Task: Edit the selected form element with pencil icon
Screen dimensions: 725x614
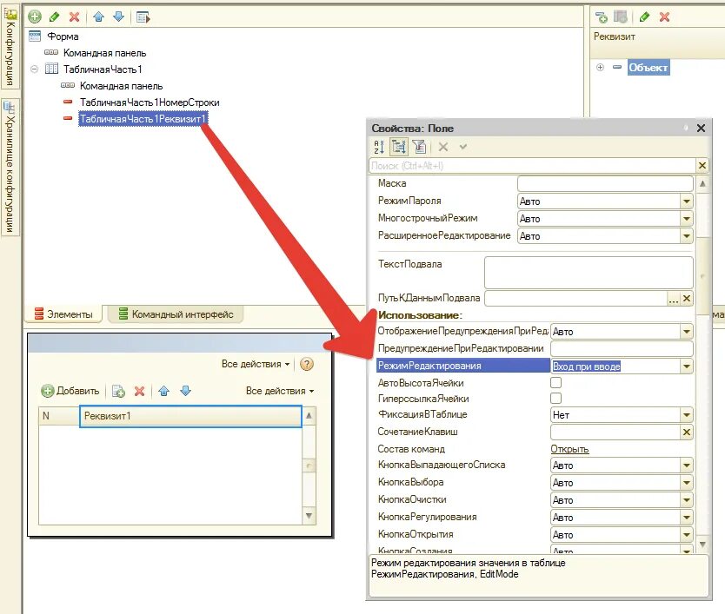Action: click(x=55, y=17)
